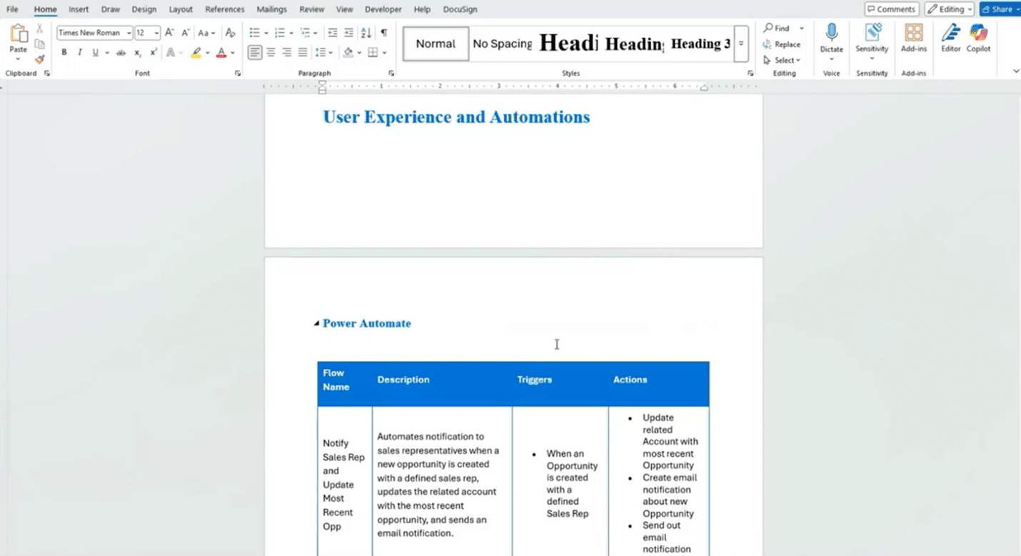Decrease the font size
The image size is (1021, 556).
click(x=186, y=33)
